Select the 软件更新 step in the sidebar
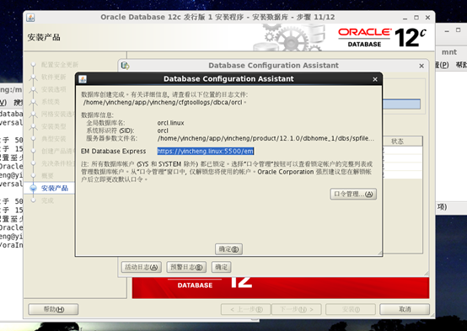Viewport: 467px width, 331px height. coord(54,77)
